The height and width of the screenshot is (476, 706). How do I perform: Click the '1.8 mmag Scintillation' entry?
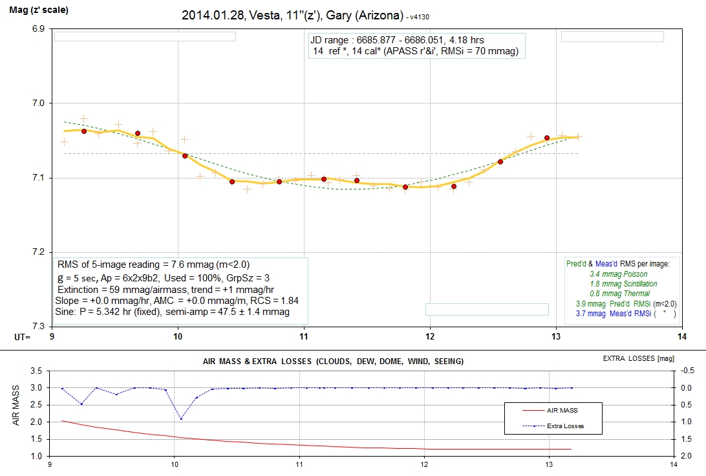(x=623, y=284)
